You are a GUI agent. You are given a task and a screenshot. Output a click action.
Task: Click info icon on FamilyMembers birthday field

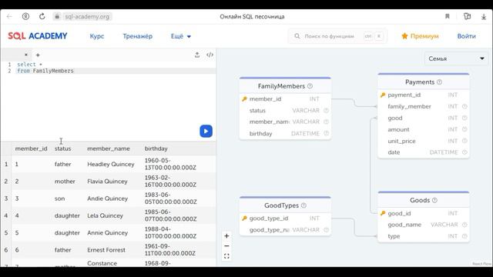[326, 133]
